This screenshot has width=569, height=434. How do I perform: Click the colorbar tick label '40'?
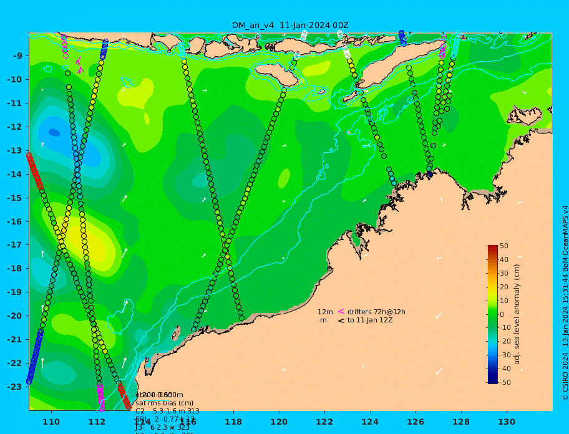[x=504, y=259]
